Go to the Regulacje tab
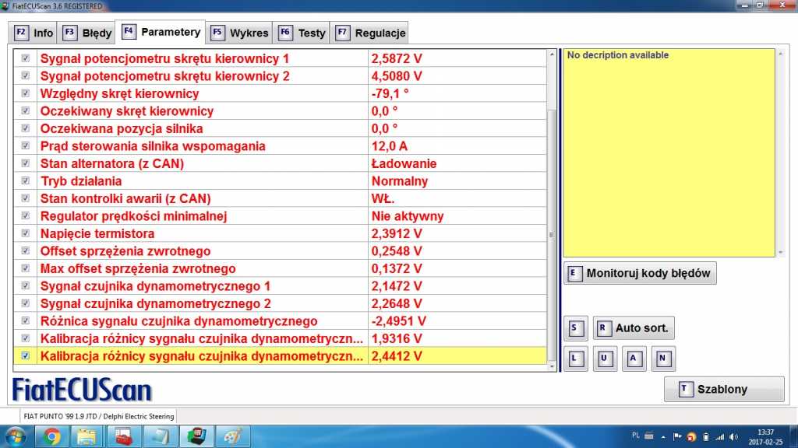 (370, 33)
